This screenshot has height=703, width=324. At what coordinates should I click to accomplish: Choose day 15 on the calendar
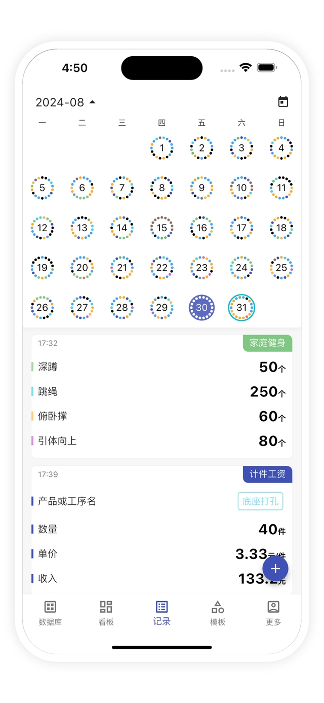click(162, 228)
